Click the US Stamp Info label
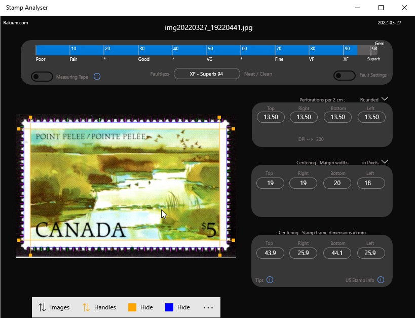415x318 pixels. tap(360, 280)
